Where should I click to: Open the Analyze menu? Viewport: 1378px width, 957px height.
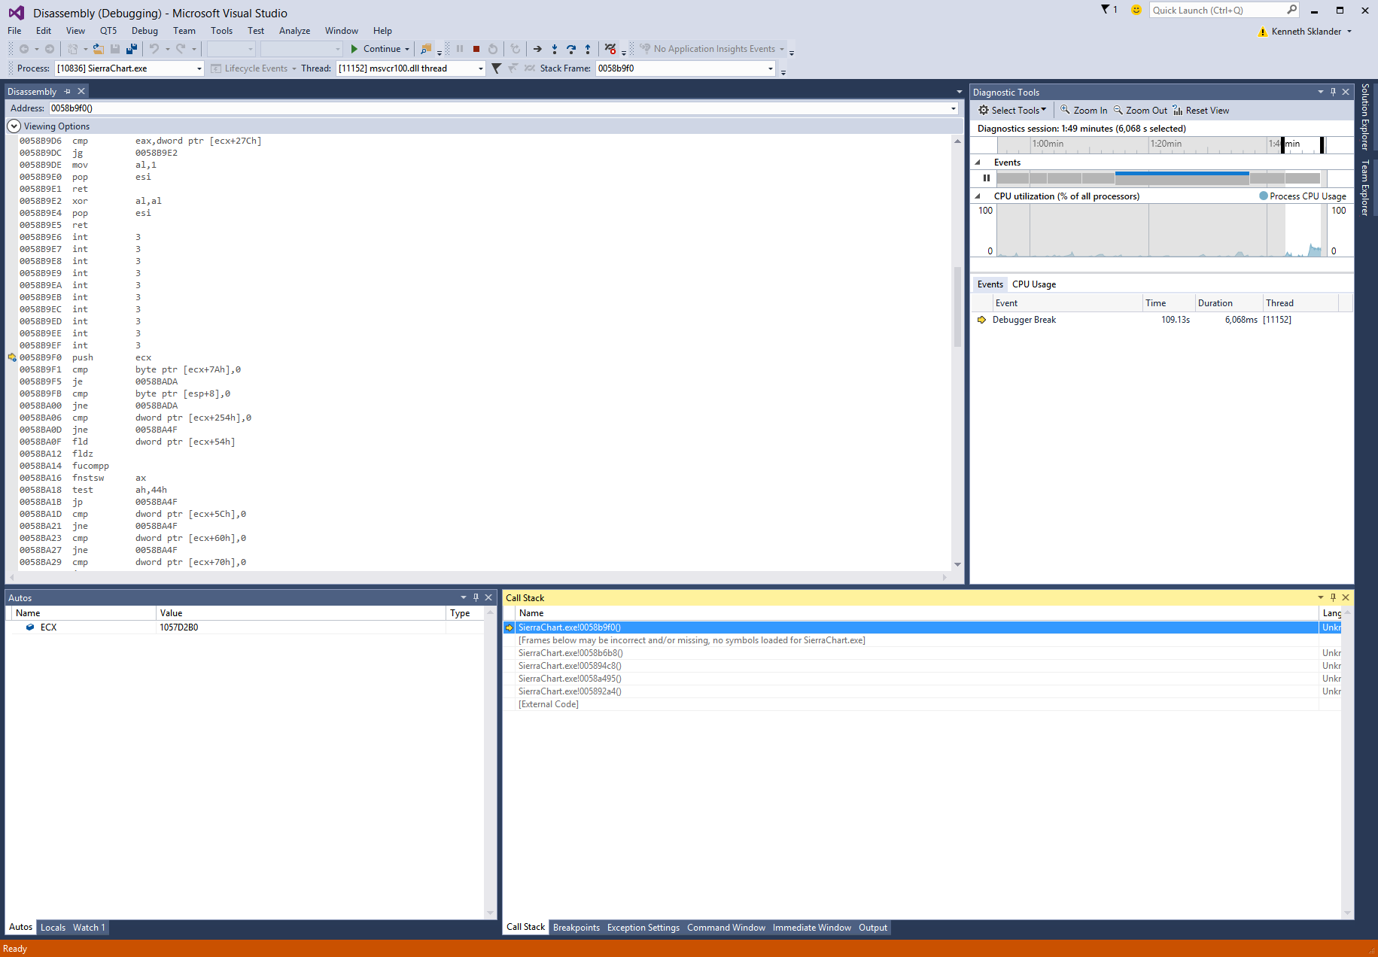[294, 31]
